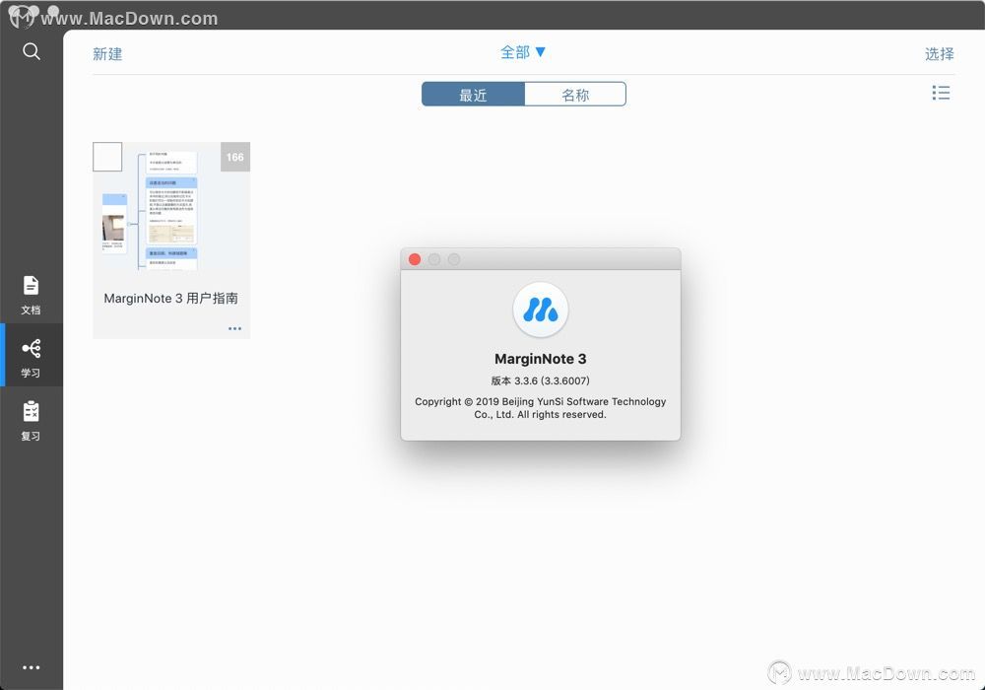Viewport: 985px width, 690px height.
Task: Tick the checkbox on the notebook card
Action: point(107,157)
